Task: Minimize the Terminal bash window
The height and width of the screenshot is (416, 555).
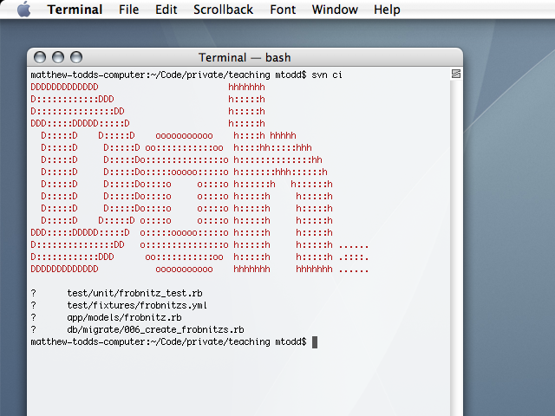Action: point(58,57)
